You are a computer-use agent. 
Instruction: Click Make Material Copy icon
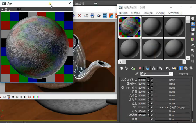(x=147, y=68)
